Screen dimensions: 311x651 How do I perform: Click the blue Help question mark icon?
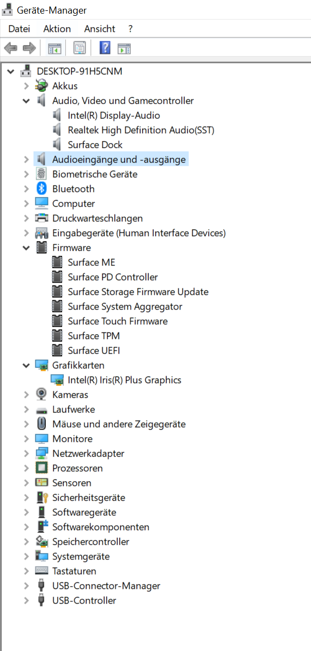(105, 48)
